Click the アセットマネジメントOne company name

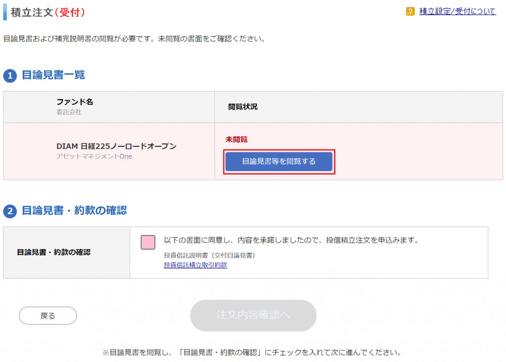coord(94,157)
